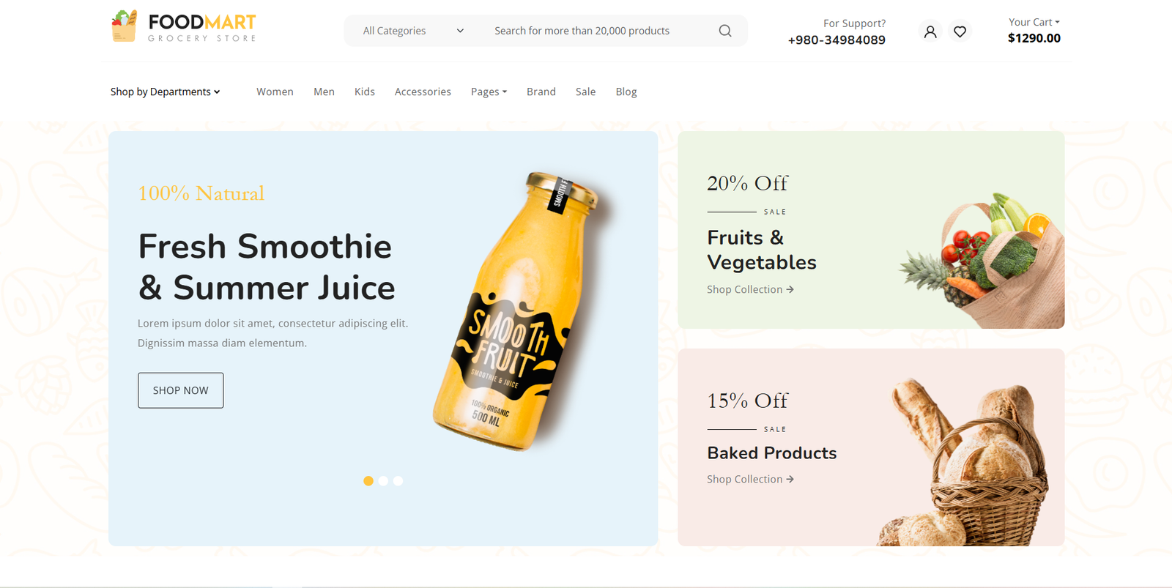Click the search magnifier icon
This screenshot has height=588, width=1172.
[724, 31]
